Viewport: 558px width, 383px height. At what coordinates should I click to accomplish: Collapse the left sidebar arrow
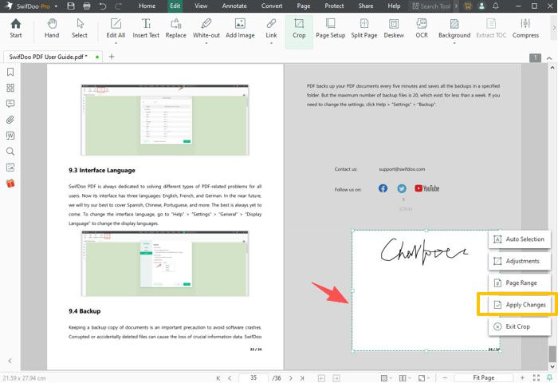point(10,361)
